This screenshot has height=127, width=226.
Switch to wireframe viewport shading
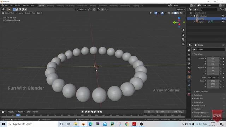click(x=173, y=13)
